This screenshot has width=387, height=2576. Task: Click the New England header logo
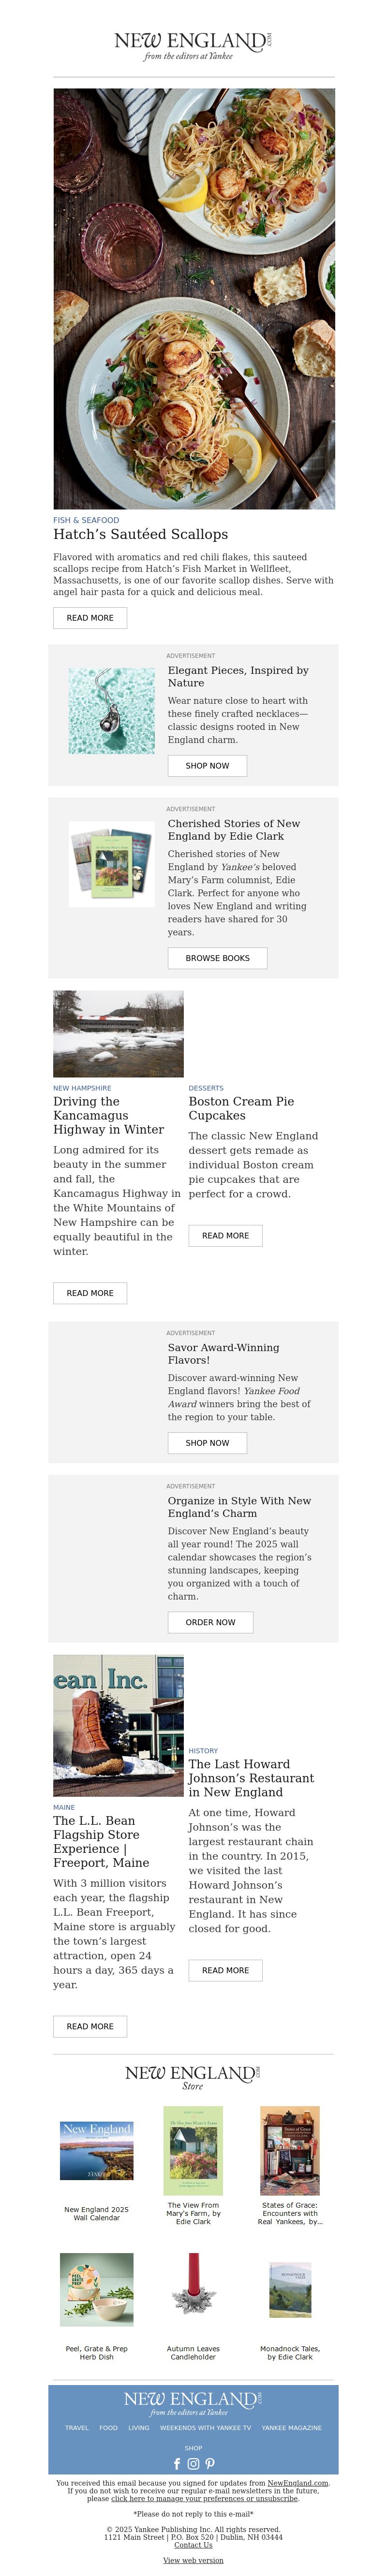point(193,45)
